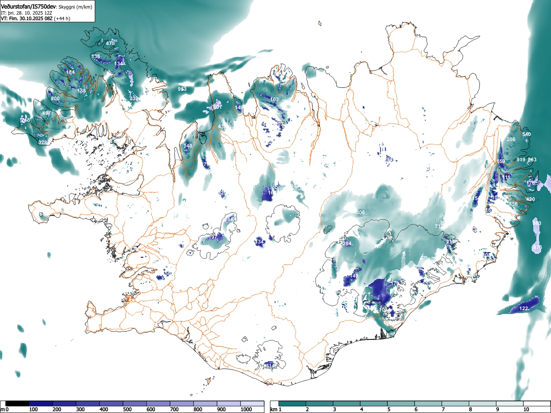Screen dimensions: 551x413
Task: Click the 712 visibility value
Action: point(439,226)
